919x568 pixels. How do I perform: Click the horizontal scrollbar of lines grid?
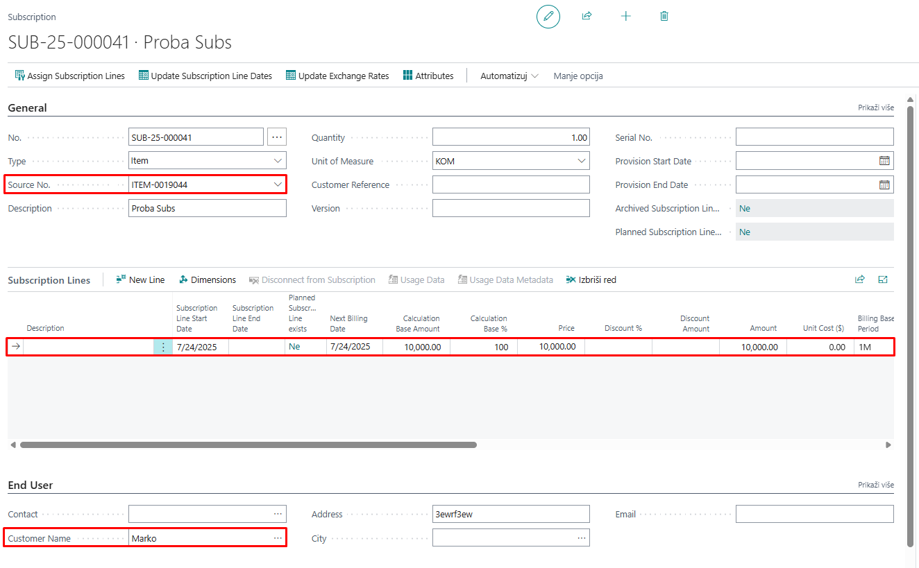click(248, 445)
